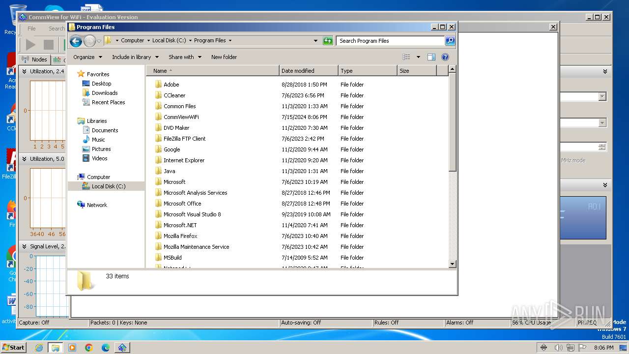The image size is (629, 354).
Task: Click the Start button on the taskbar
Action: pos(14,347)
